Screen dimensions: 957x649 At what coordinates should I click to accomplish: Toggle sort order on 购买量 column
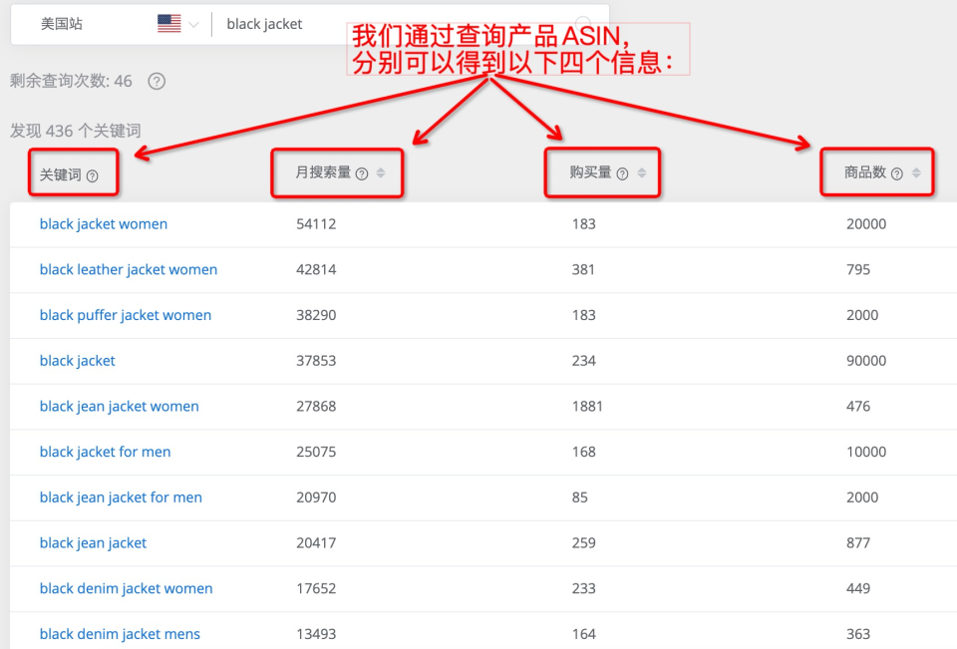640,173
